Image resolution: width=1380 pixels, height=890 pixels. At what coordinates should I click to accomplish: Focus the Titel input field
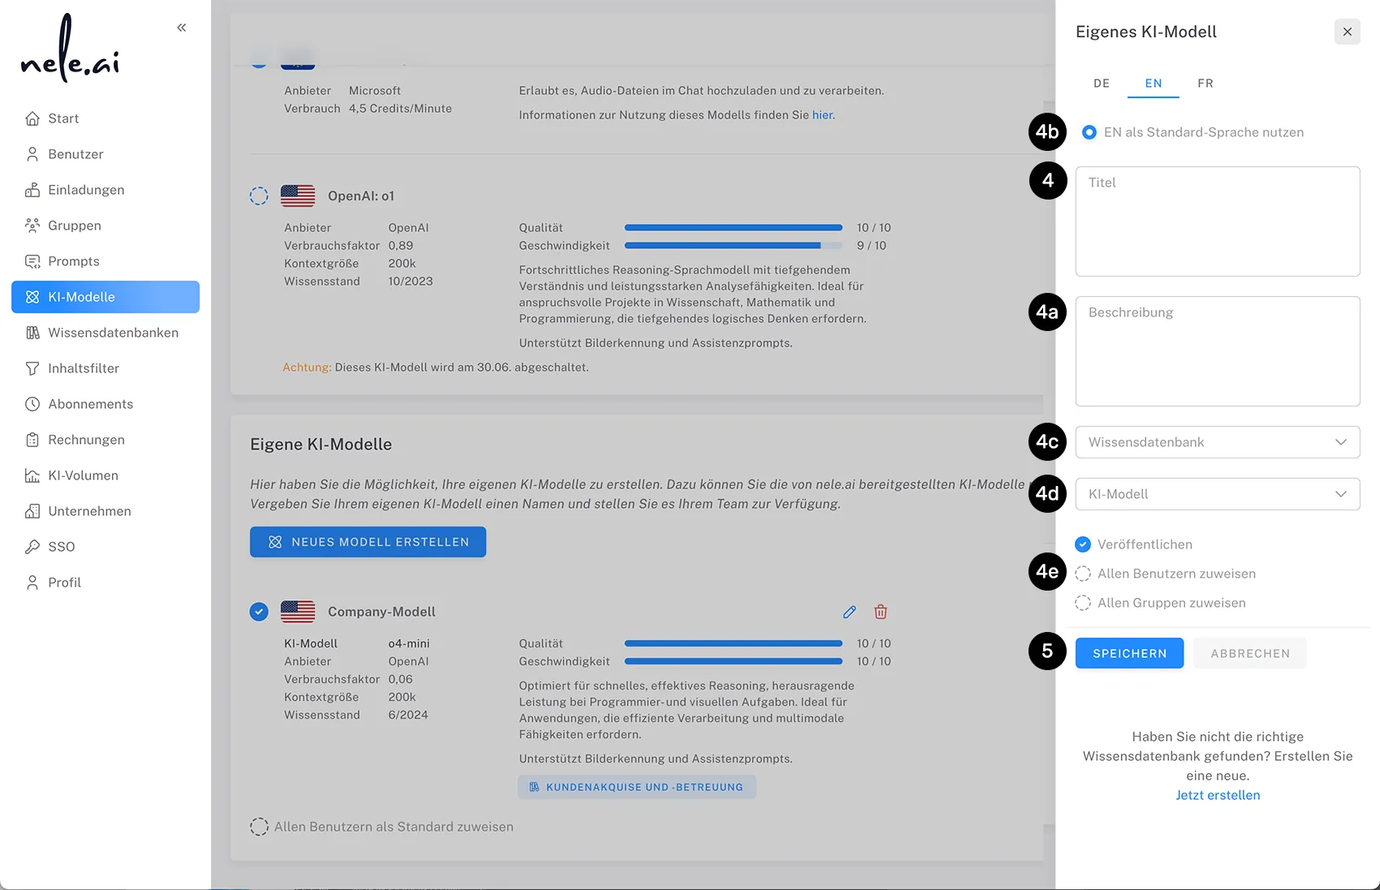[1218, 221]
